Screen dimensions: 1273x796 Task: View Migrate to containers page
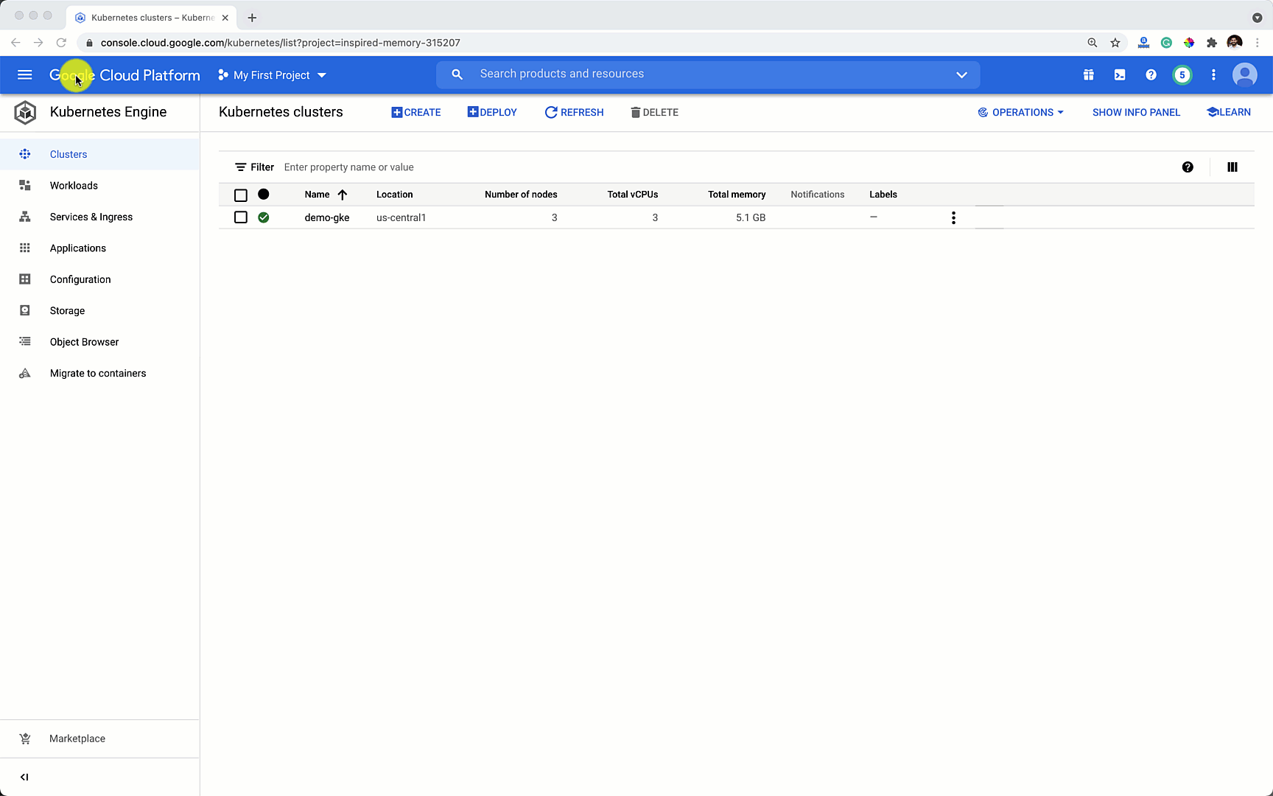97,373
